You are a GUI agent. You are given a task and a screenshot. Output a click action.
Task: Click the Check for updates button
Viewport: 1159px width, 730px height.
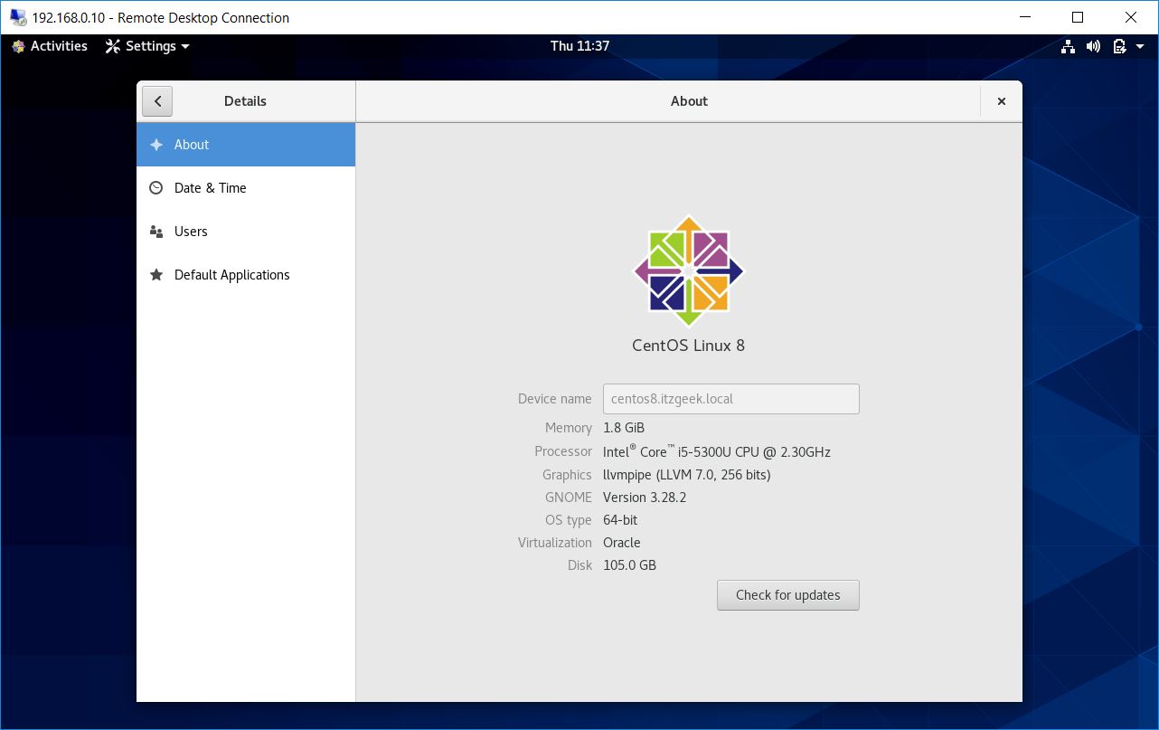click(x=788, y=595)
